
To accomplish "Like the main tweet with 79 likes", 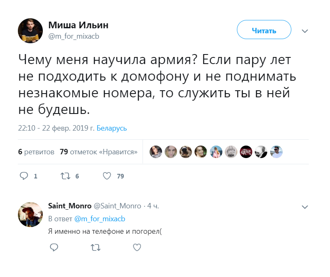I will [x=107, y=176].
